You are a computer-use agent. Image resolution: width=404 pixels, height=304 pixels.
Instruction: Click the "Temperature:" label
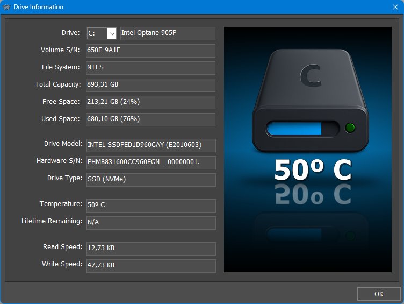pos(61,204)
